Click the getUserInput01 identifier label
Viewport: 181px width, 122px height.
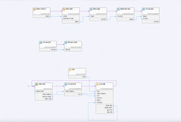pyautogui.click(x=48, y=89)
